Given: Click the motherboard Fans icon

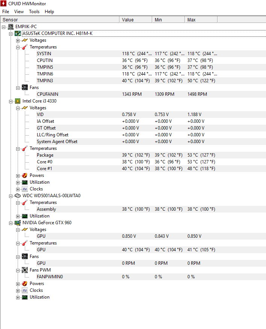Looking at the screenshot, I should (25, 88).
